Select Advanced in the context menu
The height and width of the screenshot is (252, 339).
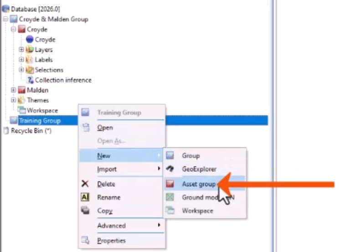pyautogui.click(x=121, y=226)
